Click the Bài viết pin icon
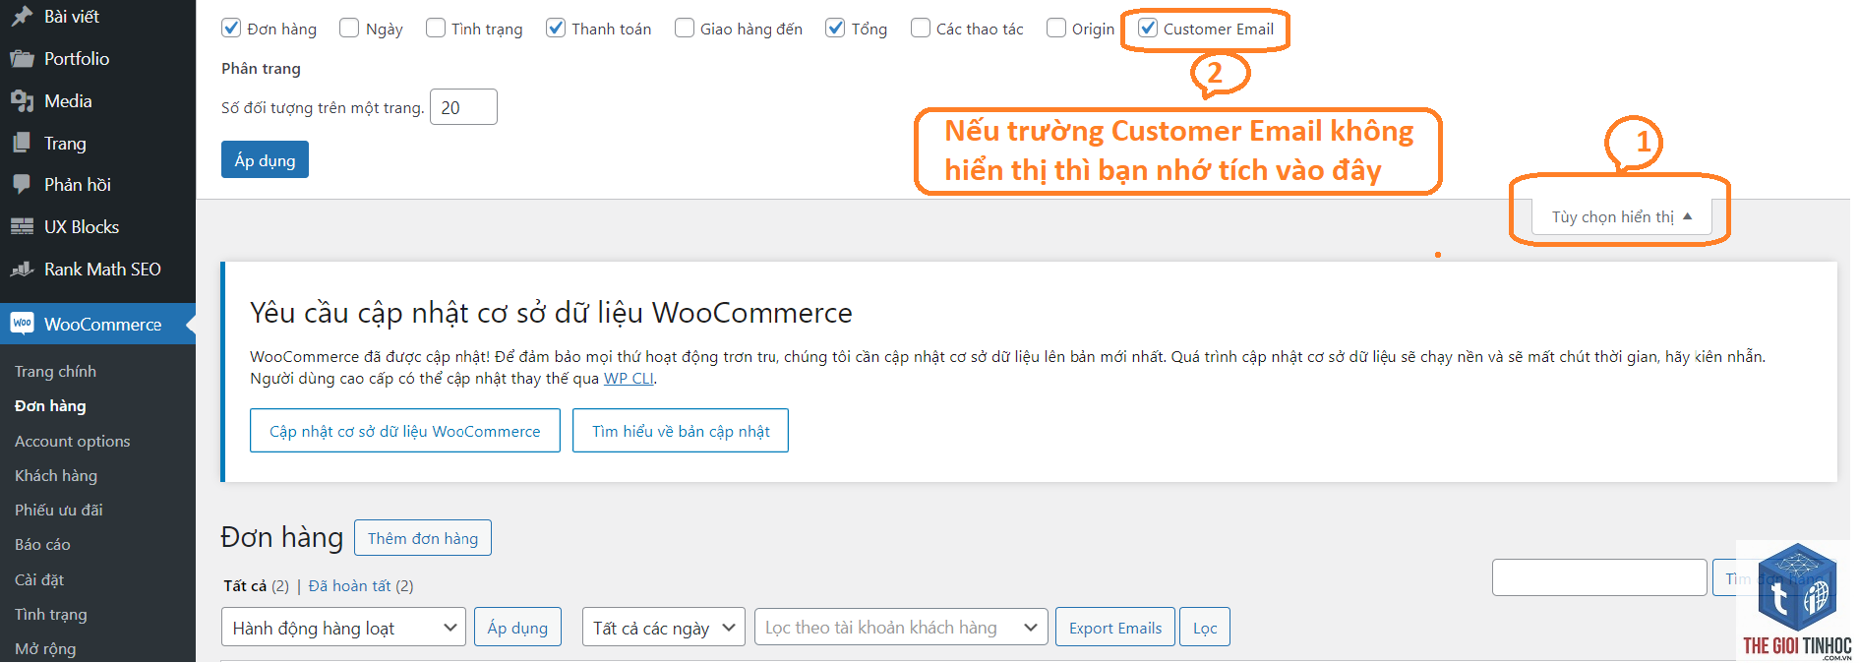The height and width of the screenshot is (663, 1859). click(22, 17)
